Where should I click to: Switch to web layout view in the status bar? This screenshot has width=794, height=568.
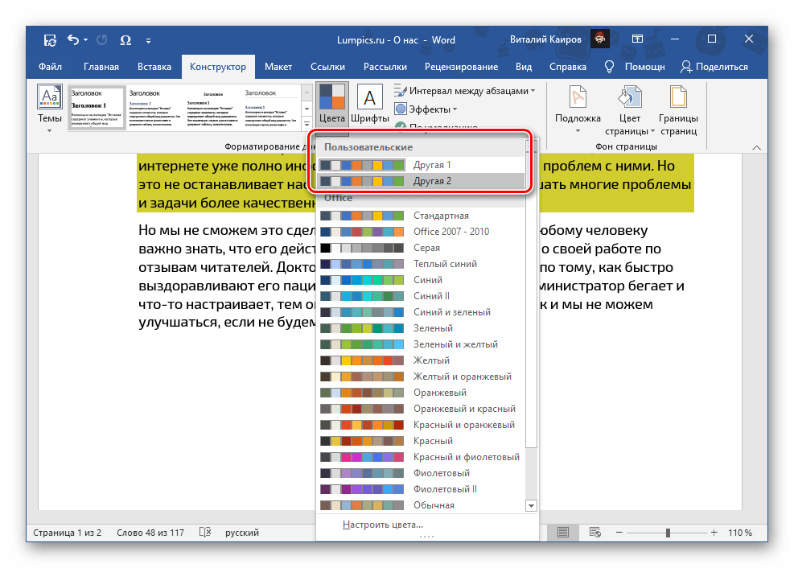(594, 533)
